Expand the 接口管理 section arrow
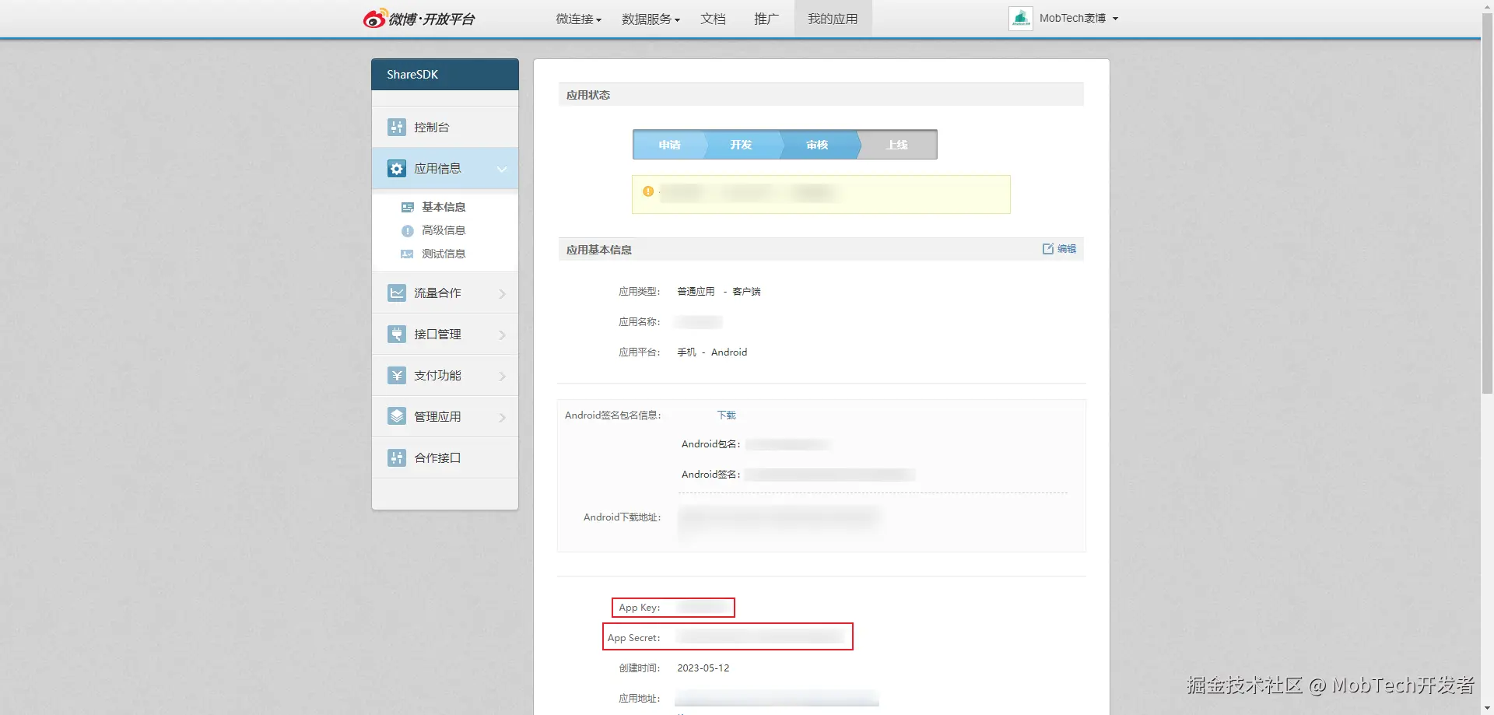This screenshot has width=1494, height=715. click(502, 335)
